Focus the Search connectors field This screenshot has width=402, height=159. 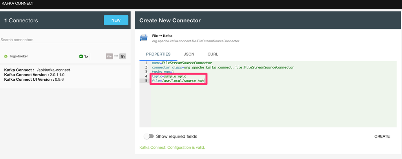66,40
